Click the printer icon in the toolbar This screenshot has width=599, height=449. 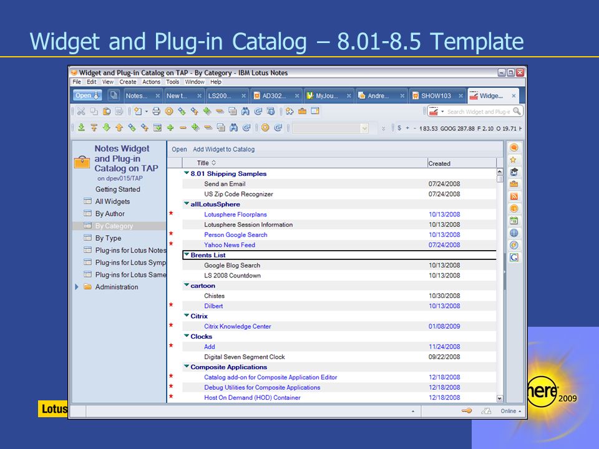(156, 111)
